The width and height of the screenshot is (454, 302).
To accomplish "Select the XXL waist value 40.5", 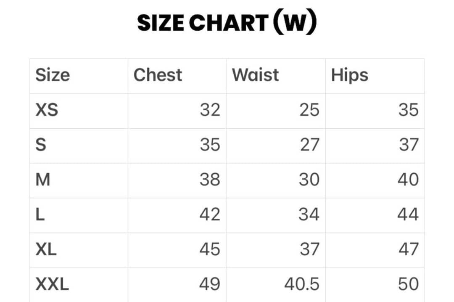I will click(301, 285).
